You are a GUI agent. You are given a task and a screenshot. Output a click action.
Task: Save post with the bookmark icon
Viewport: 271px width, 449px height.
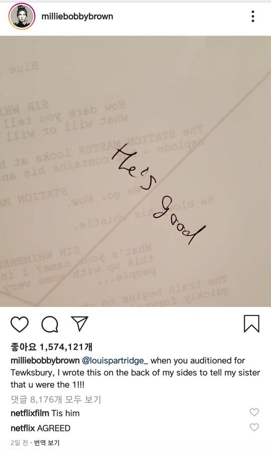251,323
